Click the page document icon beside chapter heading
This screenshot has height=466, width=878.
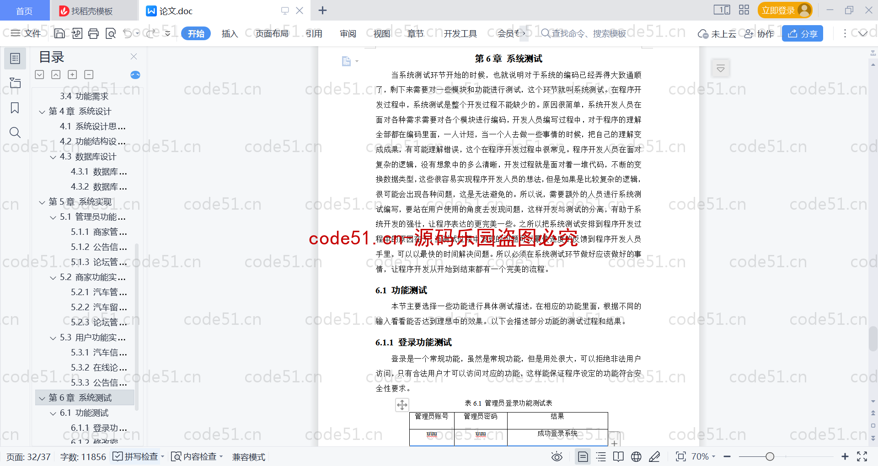[x=347, y=61]
